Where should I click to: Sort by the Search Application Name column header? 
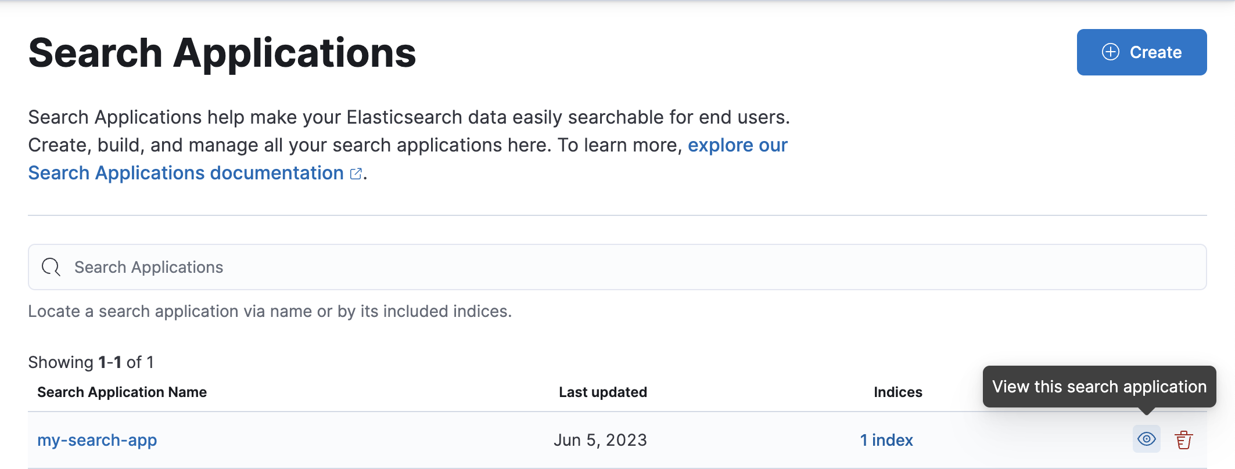coord(121,392)
